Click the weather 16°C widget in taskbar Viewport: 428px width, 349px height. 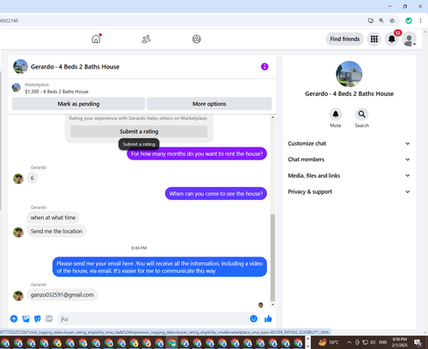[329, 342]
